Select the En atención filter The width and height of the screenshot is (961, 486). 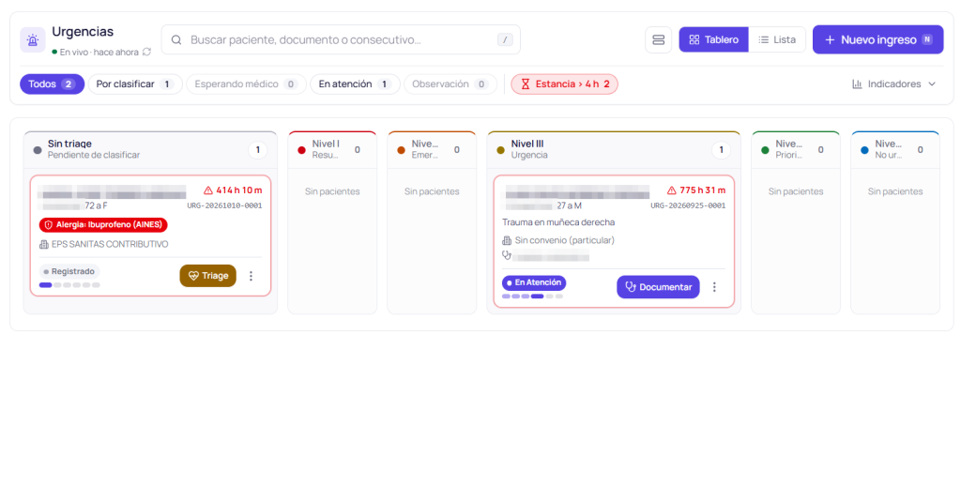(355, 84)
